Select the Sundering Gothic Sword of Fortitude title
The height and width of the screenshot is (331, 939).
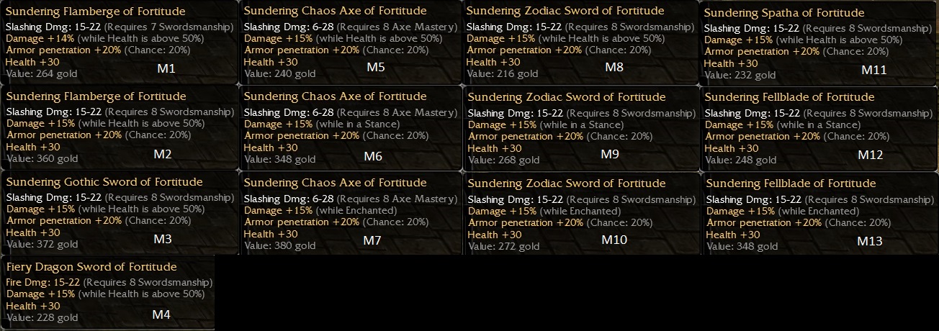[x=104, y=182]
